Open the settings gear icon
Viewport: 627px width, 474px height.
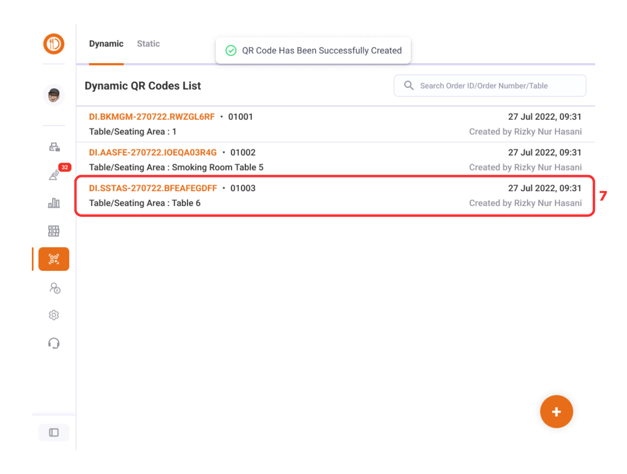click(x=54, y=315)
